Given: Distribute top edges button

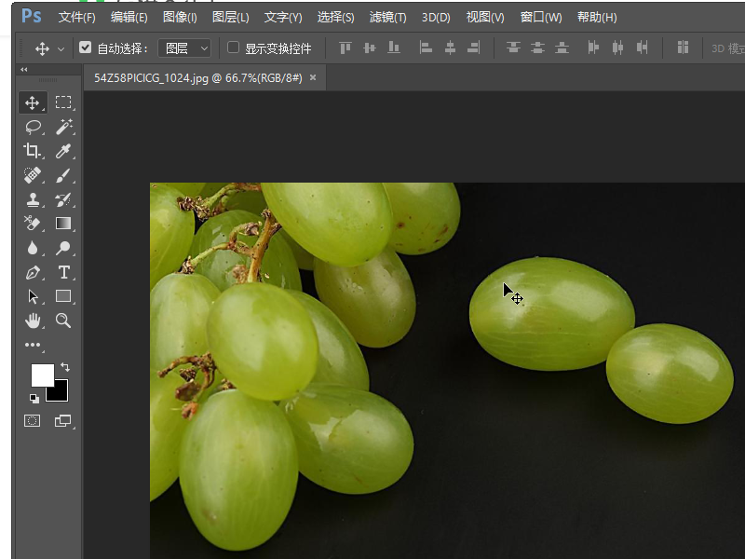Looking at the screenshot, I should click(514, 48).
